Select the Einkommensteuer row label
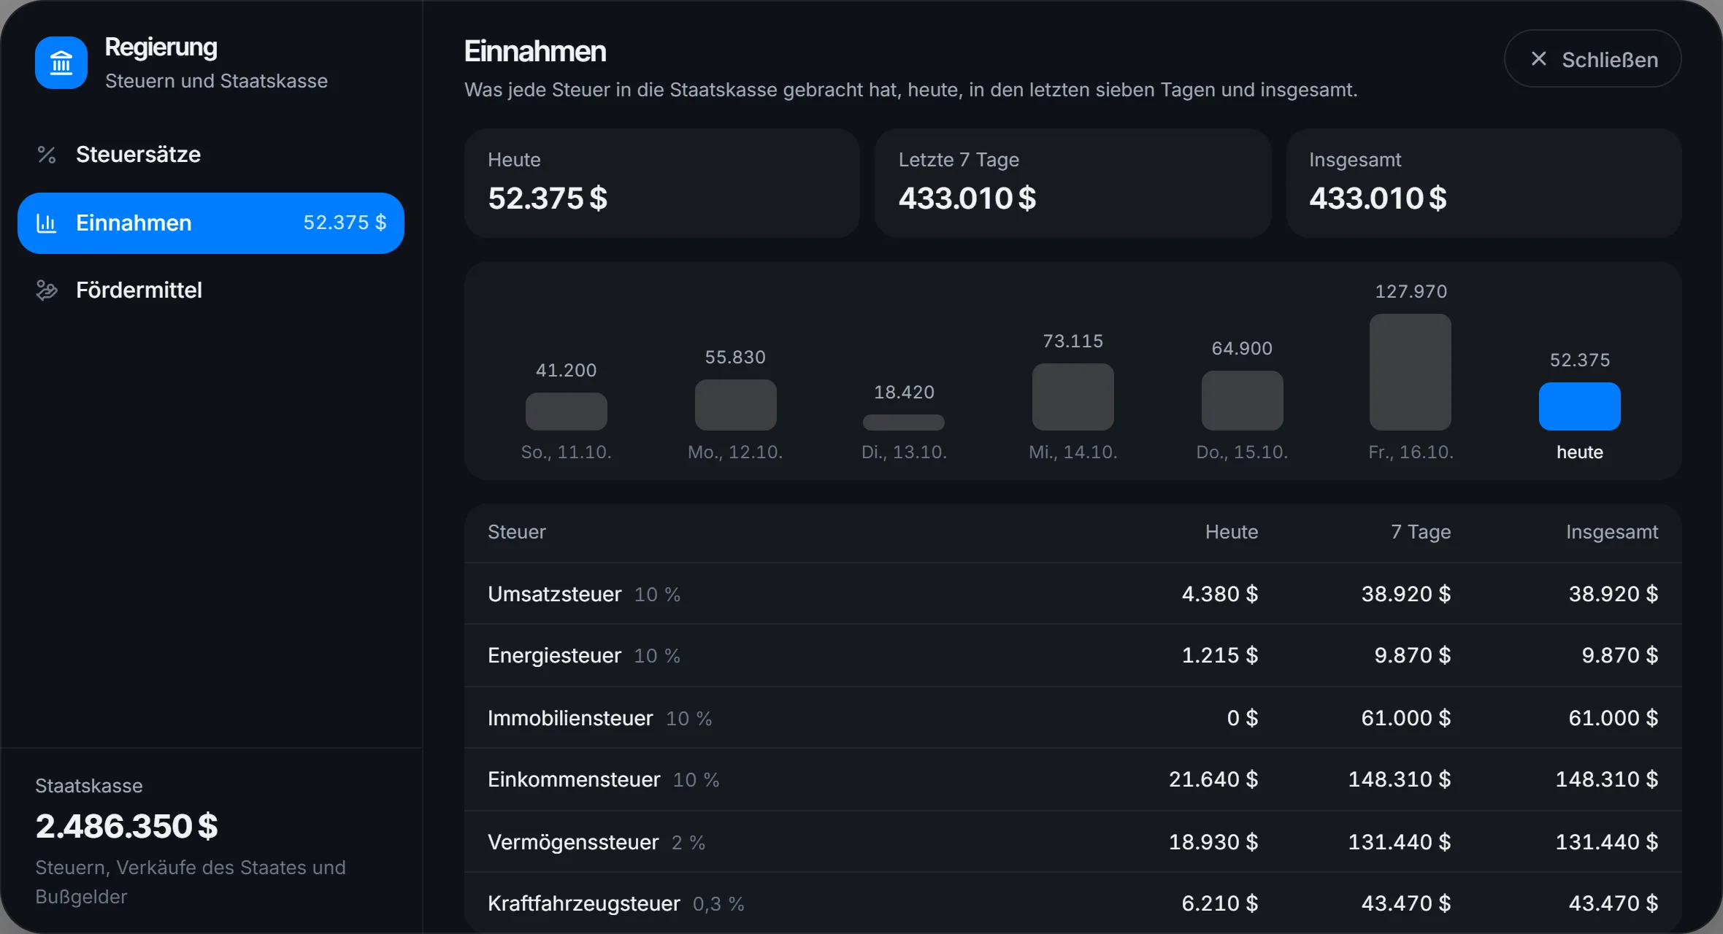1723x934 pixels. pos(574,779)
